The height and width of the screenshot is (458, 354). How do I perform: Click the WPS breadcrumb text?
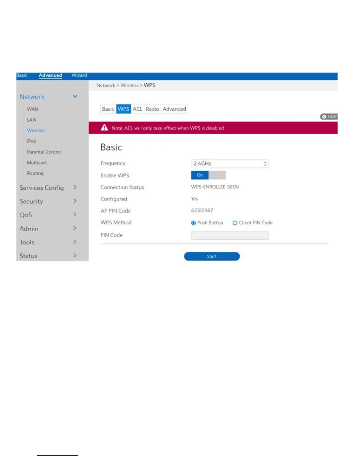150,85
